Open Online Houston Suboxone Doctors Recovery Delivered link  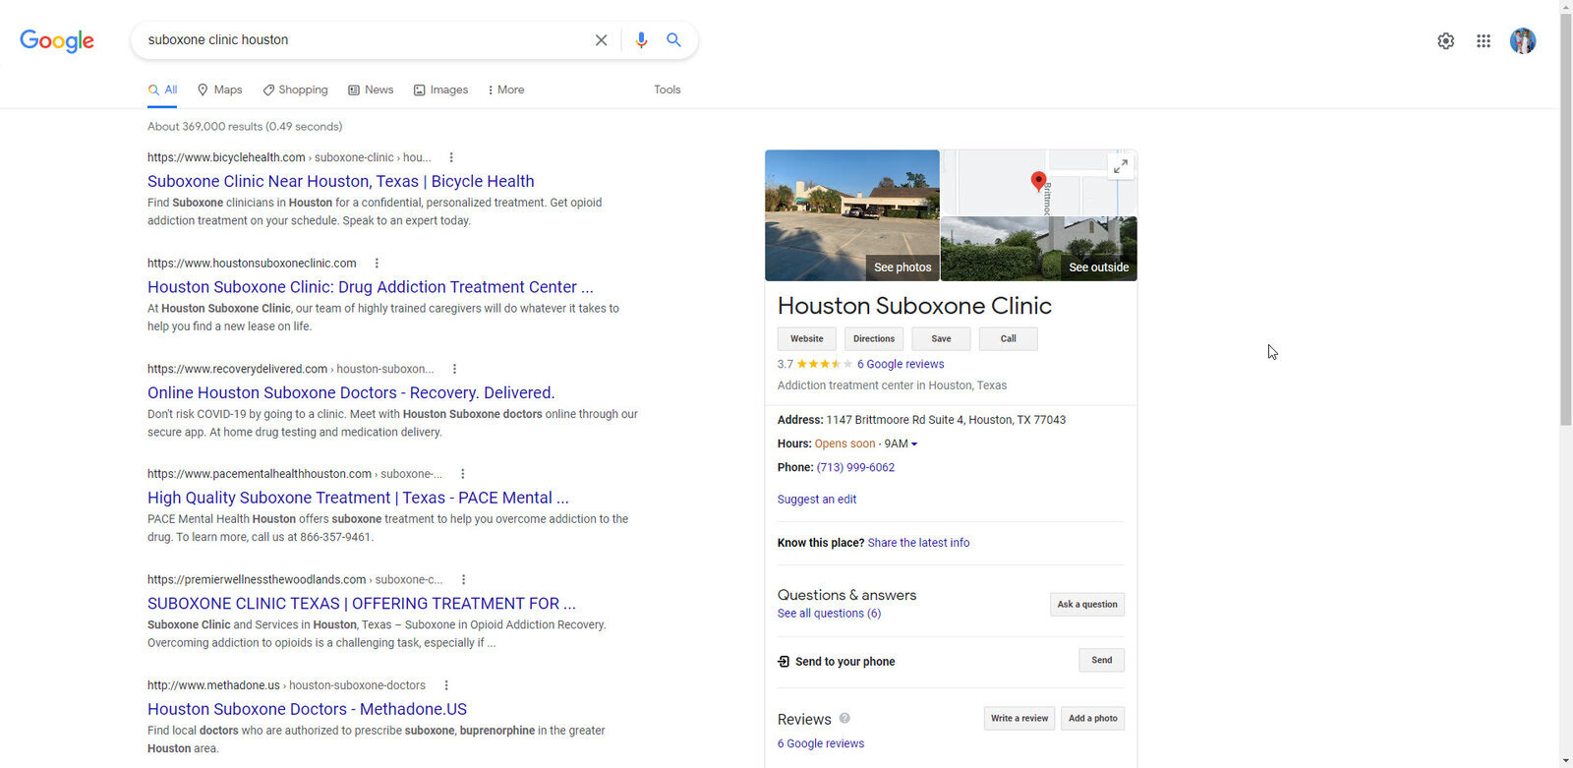pyautogui.click(x=351, y=392)
